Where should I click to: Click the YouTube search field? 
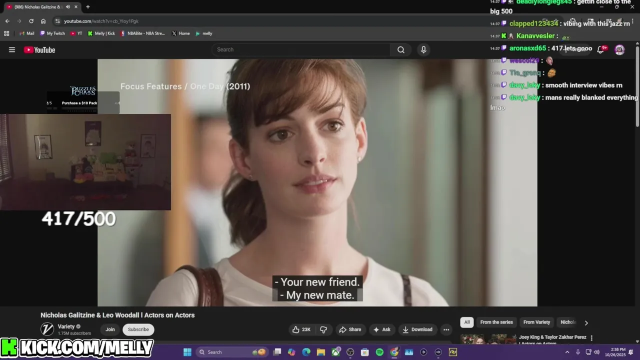[301, 49]
